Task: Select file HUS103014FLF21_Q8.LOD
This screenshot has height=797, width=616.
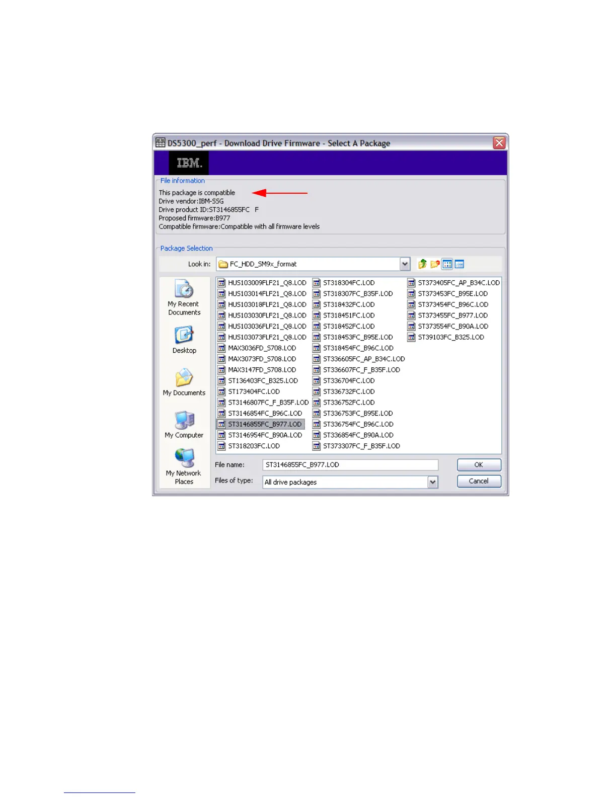Action: (262, 294)
